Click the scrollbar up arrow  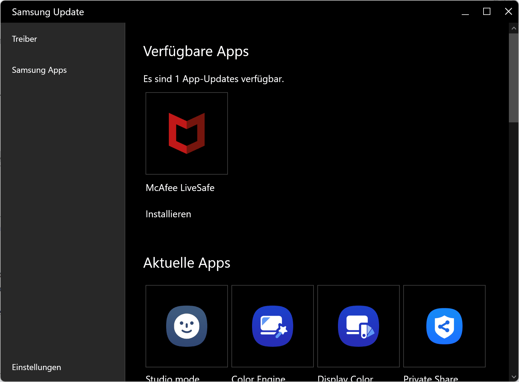514,28
